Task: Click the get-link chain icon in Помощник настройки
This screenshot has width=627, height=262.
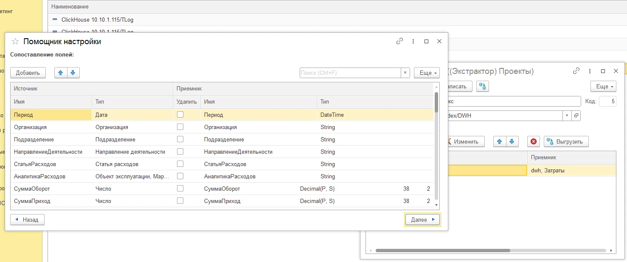Action: point(399,41)
